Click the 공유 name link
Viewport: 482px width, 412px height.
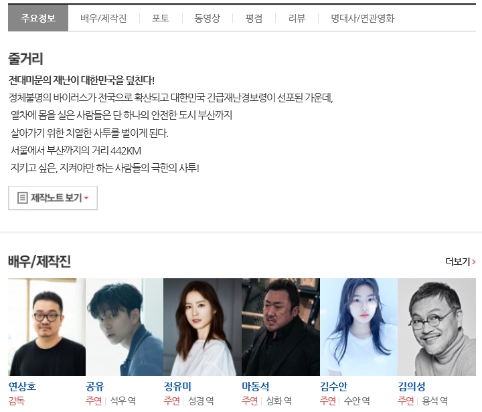95,386
